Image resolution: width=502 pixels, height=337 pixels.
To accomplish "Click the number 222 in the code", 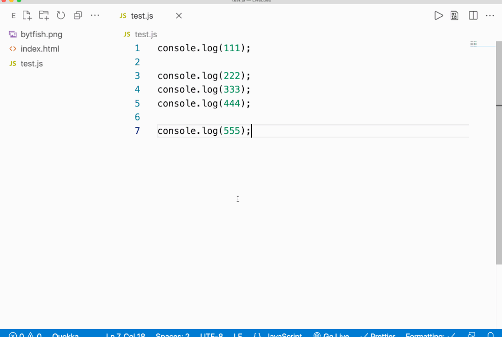I will click(x=232, y=75).
